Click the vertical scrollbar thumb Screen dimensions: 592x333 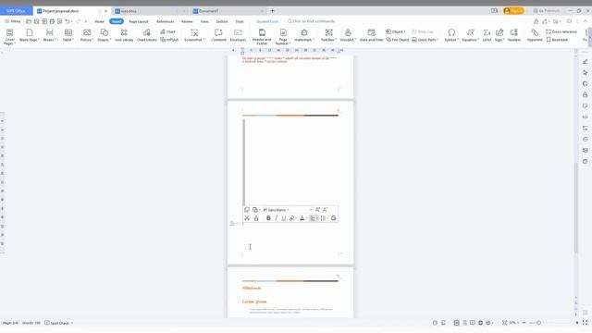pos(575,208)
